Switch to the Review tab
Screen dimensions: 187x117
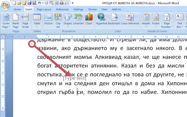(x=92, y=9)
